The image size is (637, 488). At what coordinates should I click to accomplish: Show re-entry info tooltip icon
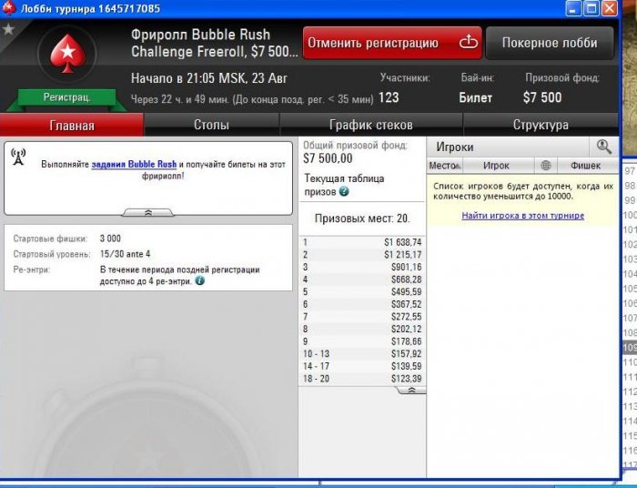[x=200, y=280]
